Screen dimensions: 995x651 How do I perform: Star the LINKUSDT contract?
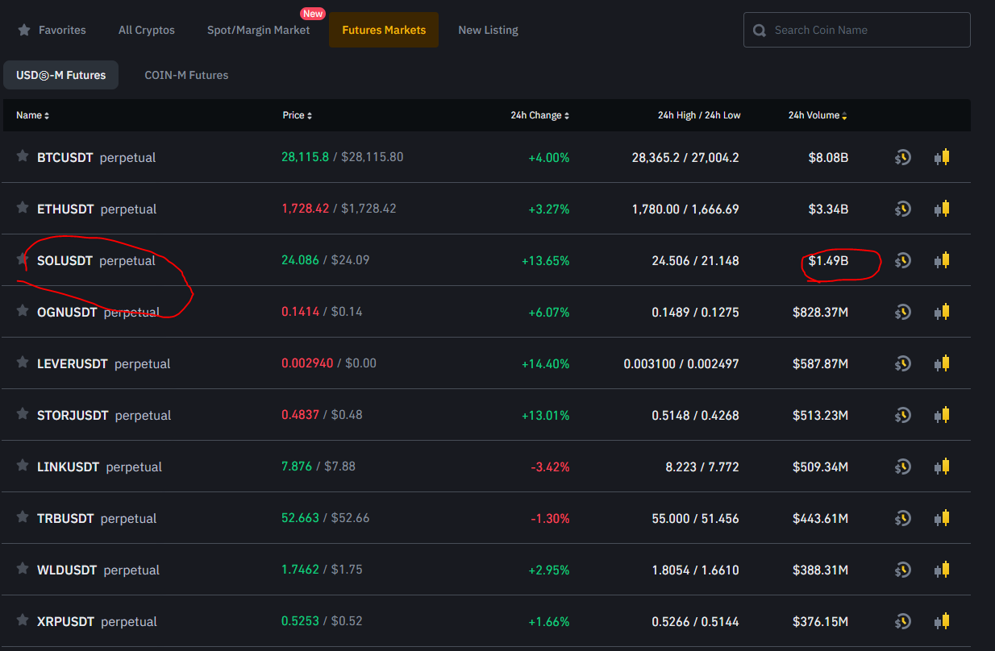coord(23,466)
